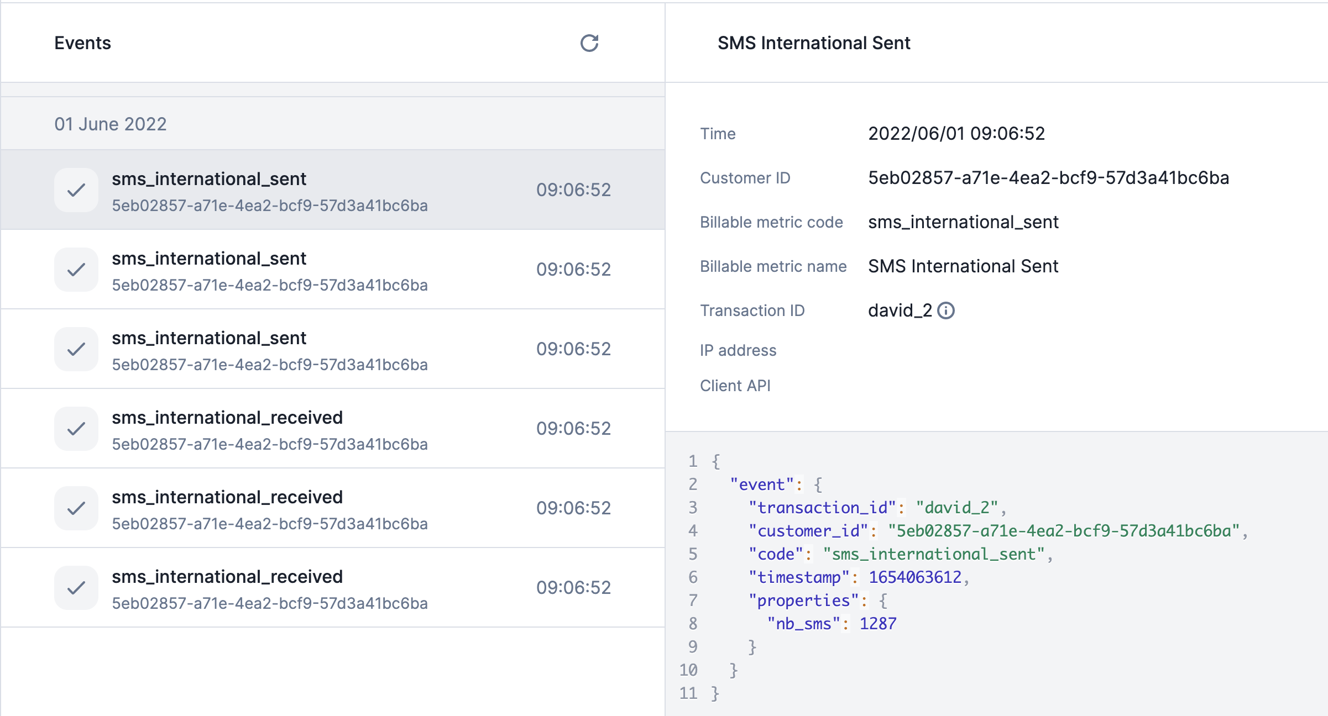1328x716 pixels.
Task: Click the Customer ID value in details
Action: (1048, 178)
